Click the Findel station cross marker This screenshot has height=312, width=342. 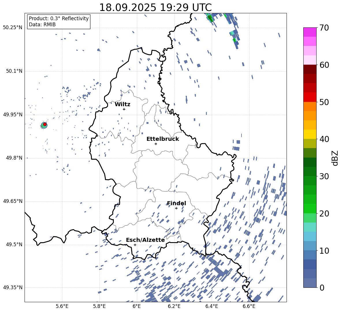coord(176,208)
